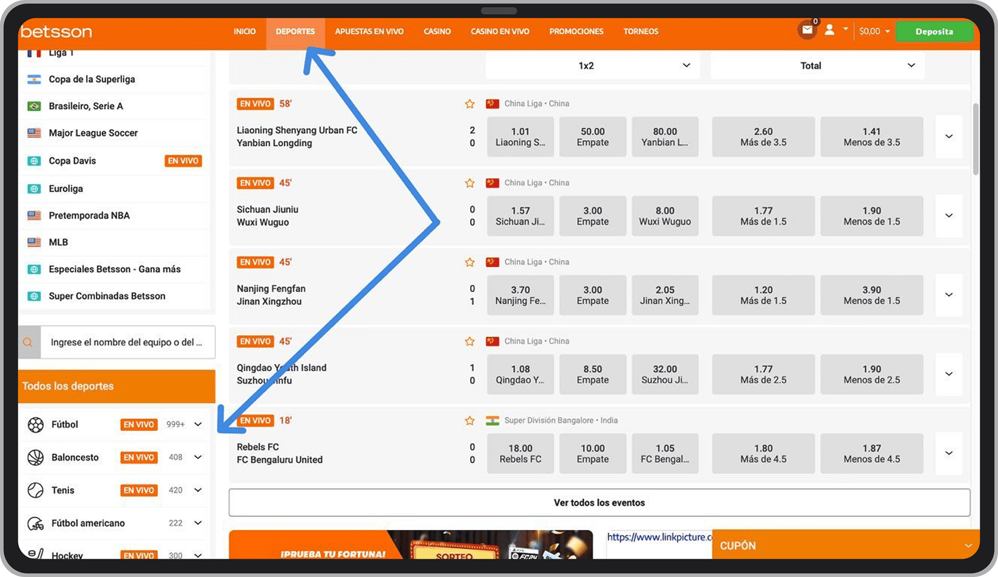Bet 1.01 on Liaoning S...
This screenshot has width=998, height=577.
click(x=521, y=137)
